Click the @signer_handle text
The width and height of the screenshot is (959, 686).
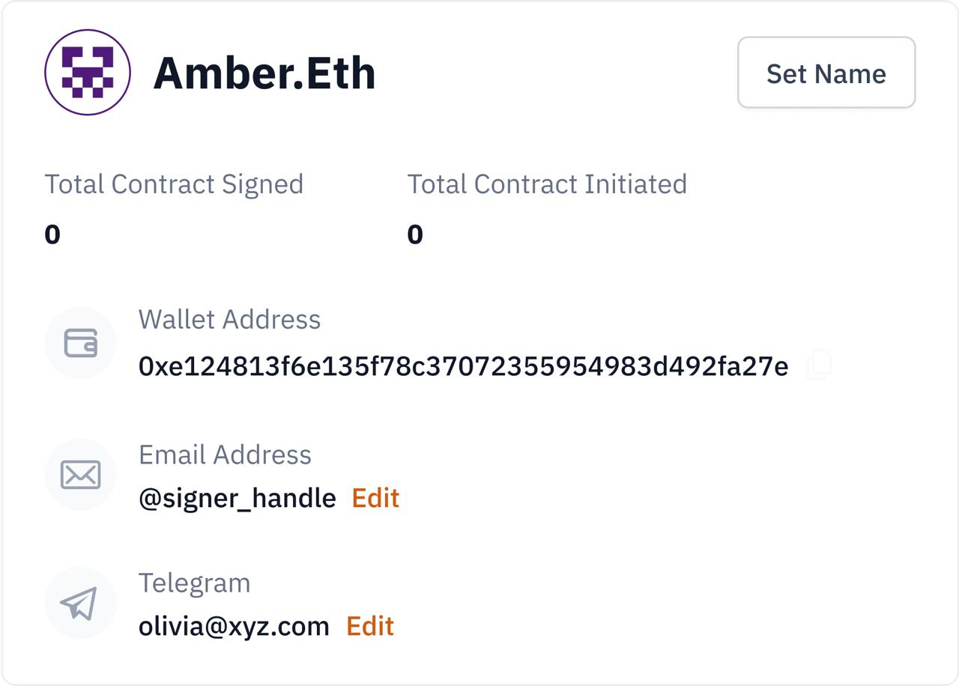coord(237,498)
